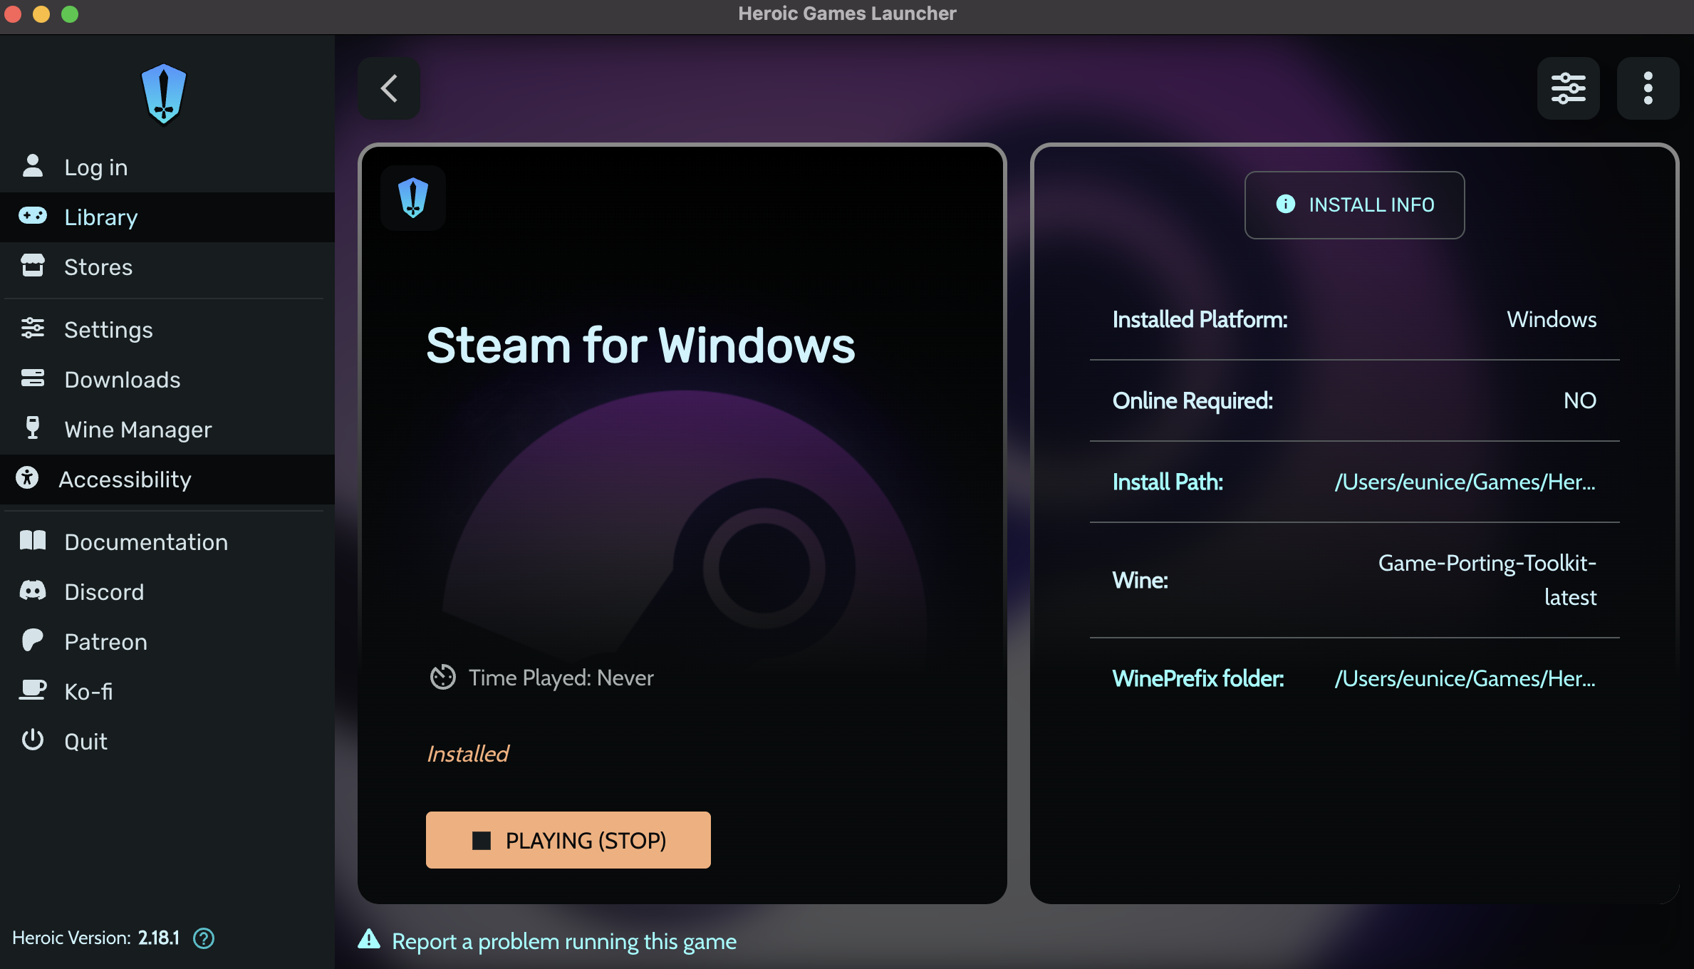Open the Settings panel
Image resolution: width=1694 pixels, height=969 pixels.
coord(108,329)
